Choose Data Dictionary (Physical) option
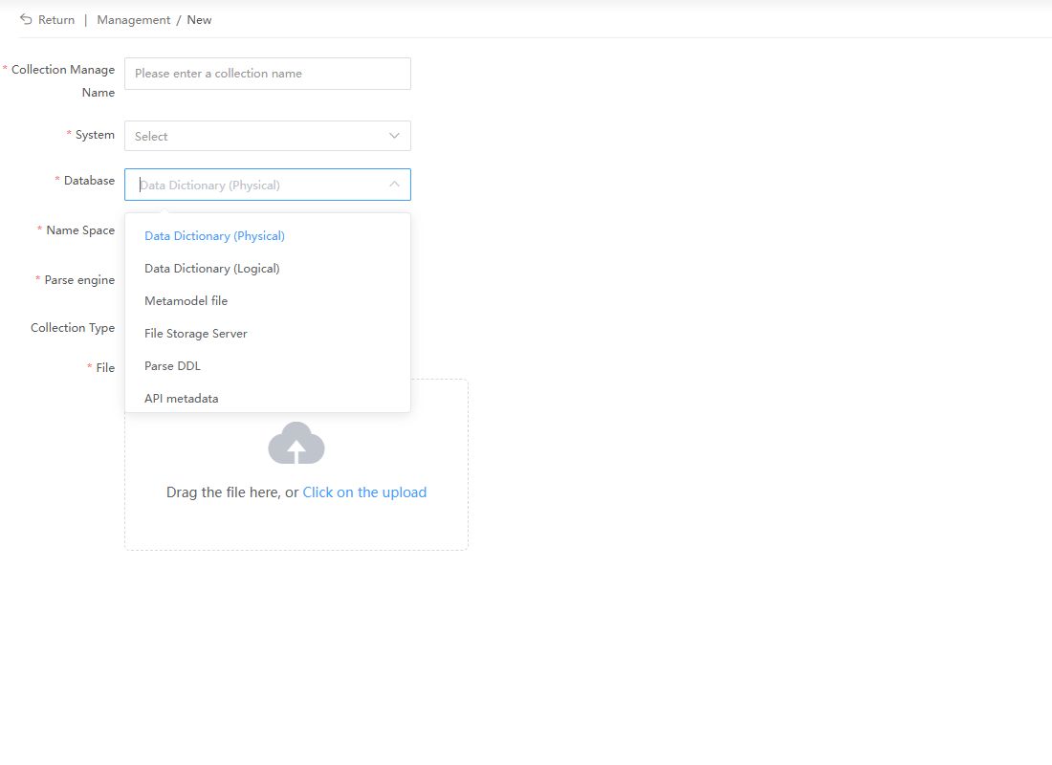This screenshot has height=765, width=1052. click(x=267, y=236)
